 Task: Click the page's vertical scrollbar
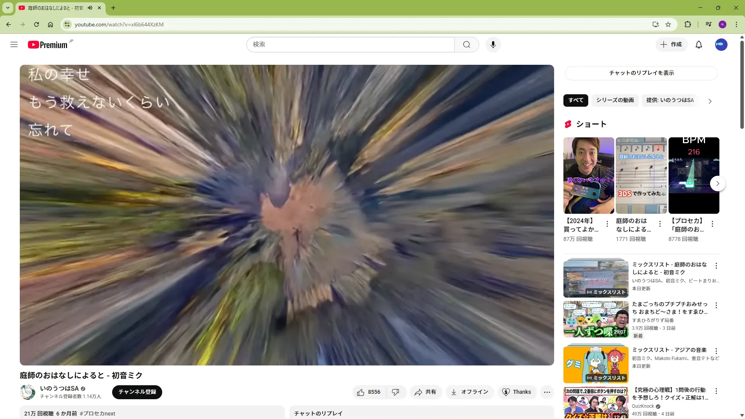[742, 85]
